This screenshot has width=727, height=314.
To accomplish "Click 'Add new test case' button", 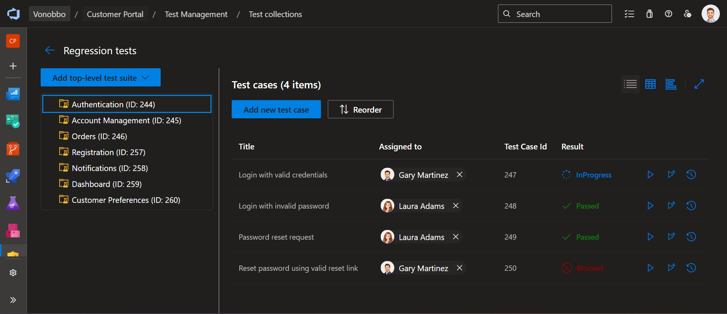I will point(276,110).
